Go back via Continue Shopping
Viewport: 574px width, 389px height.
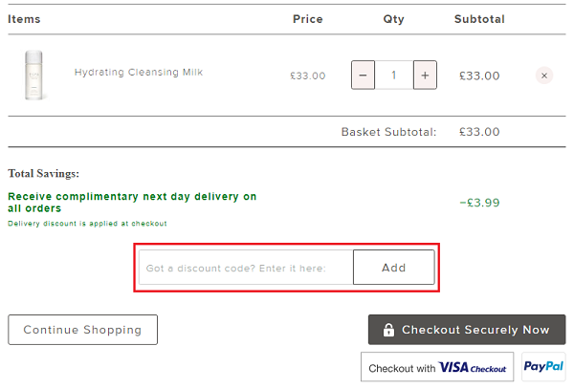point(82,330)
